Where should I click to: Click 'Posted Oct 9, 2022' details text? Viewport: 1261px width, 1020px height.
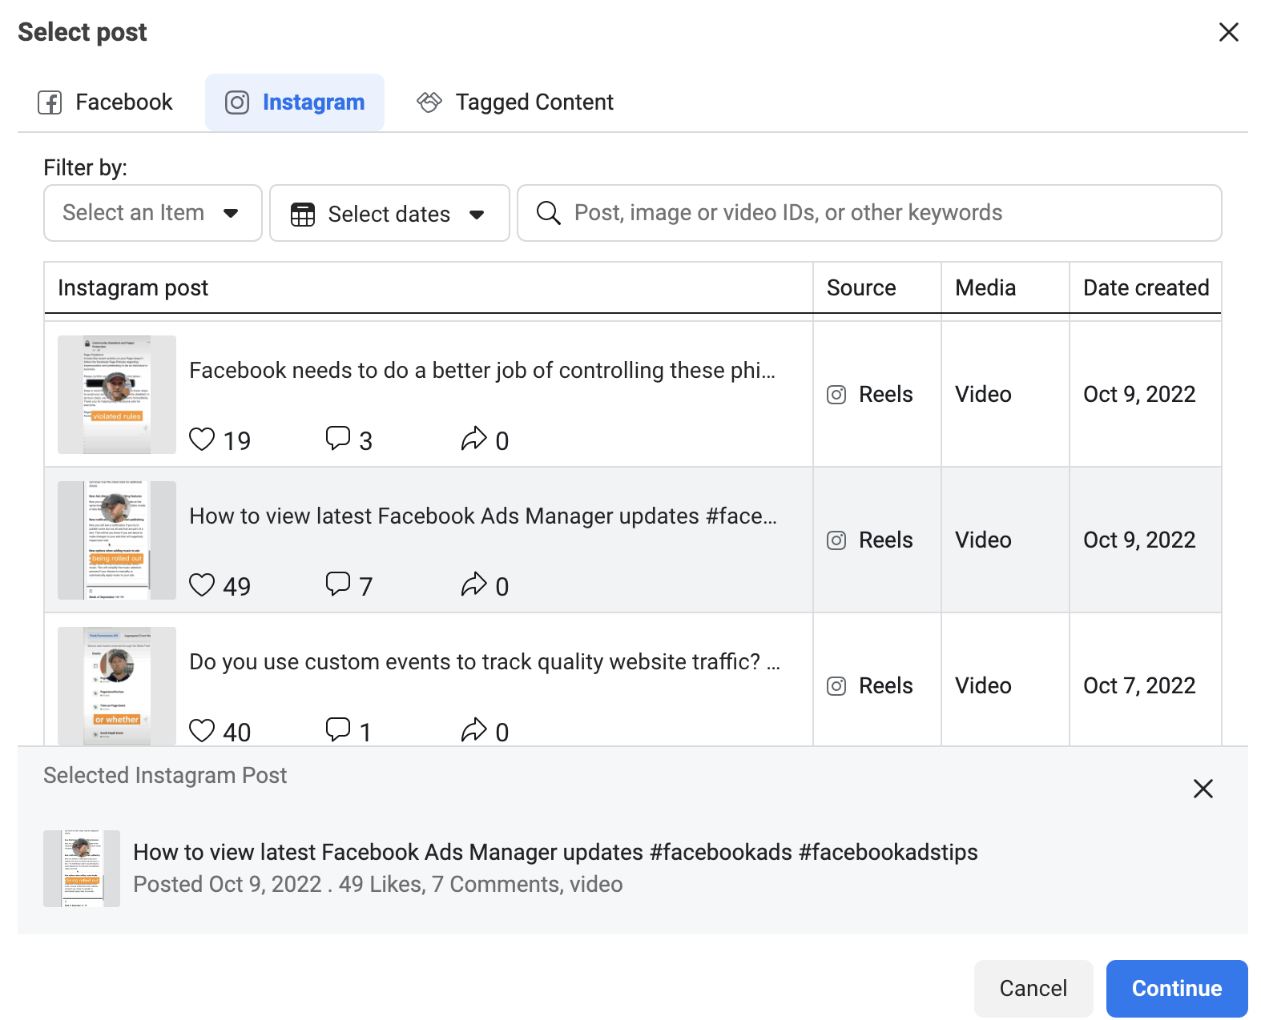click(377, 885)
